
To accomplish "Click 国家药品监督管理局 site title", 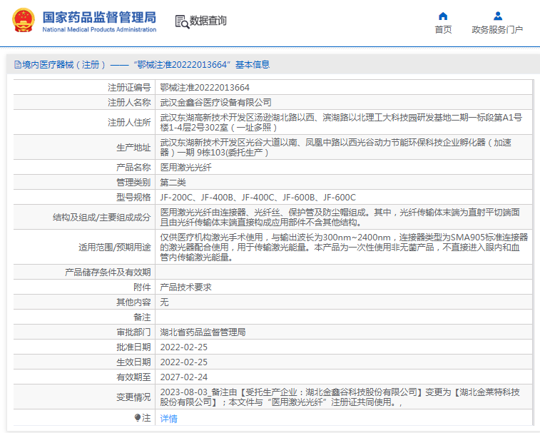I will (x=99, y=17).
